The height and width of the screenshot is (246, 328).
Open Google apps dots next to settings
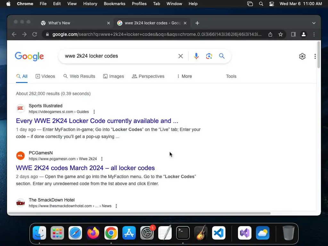click(315, 56)
